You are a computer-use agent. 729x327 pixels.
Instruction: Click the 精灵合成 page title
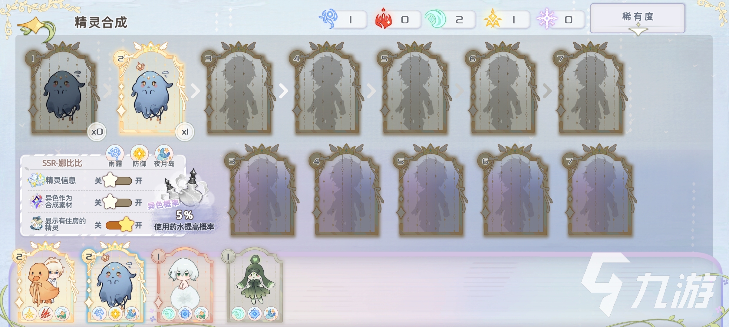pos(101,22)
